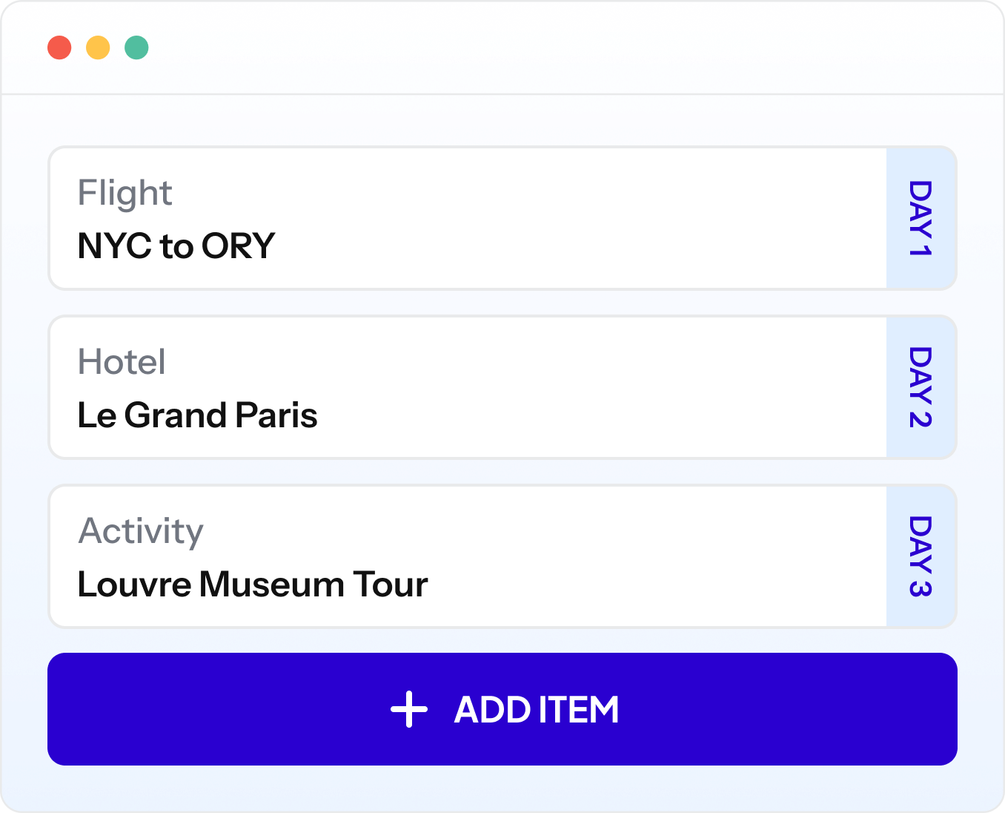Click the Activity label

pyautogui.click(x=141, y=531)
